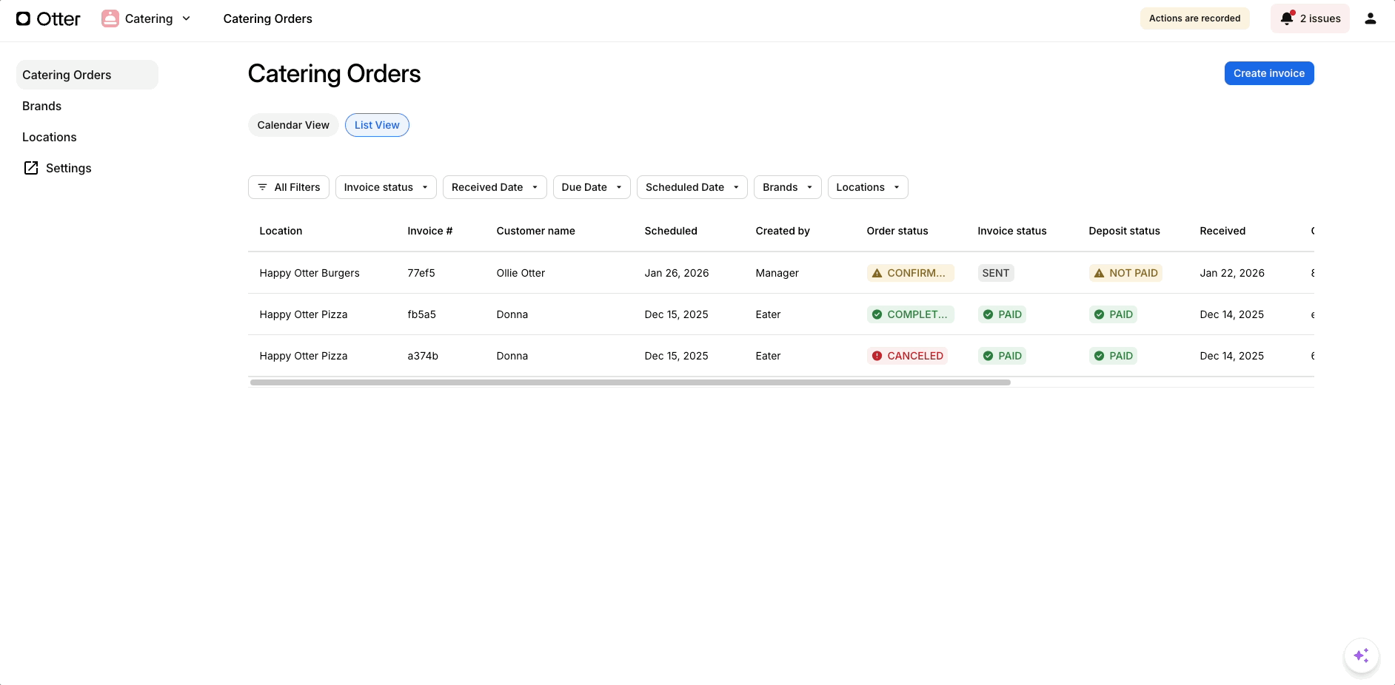Click the Otter logo

(47, 18)
